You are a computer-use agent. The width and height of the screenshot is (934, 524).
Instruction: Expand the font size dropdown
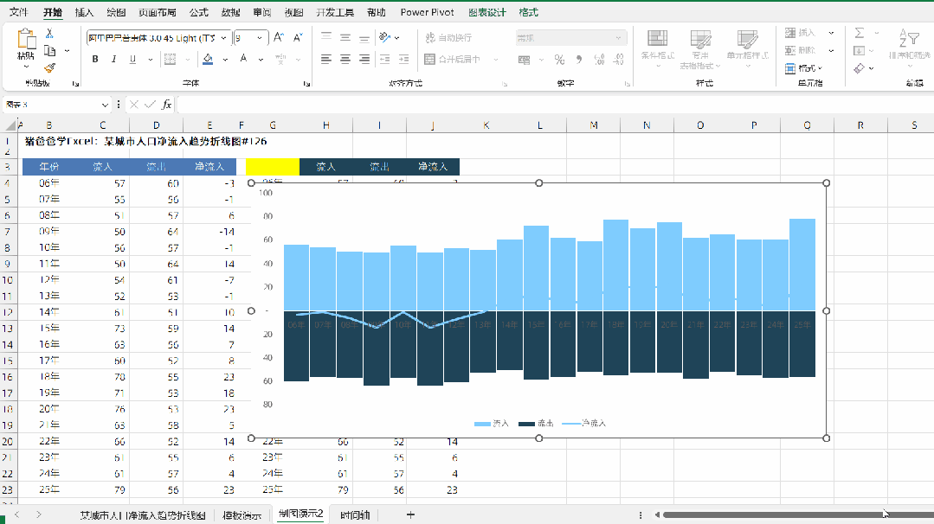coord(261,38)
